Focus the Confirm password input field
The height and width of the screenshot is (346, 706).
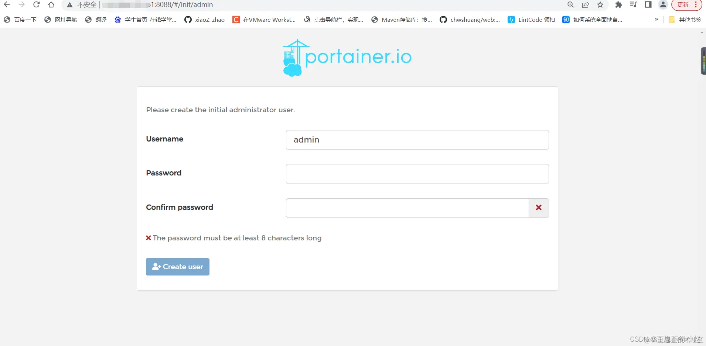pos(407,208)
